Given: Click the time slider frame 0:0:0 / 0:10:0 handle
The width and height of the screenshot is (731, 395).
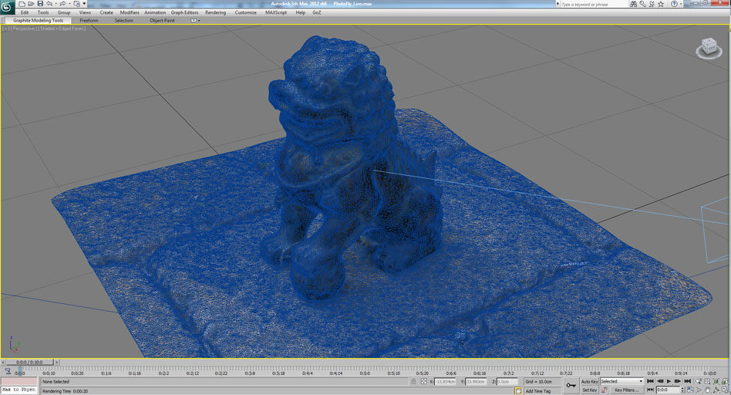Looking at the screenshot, I should [x=29, y=362].
